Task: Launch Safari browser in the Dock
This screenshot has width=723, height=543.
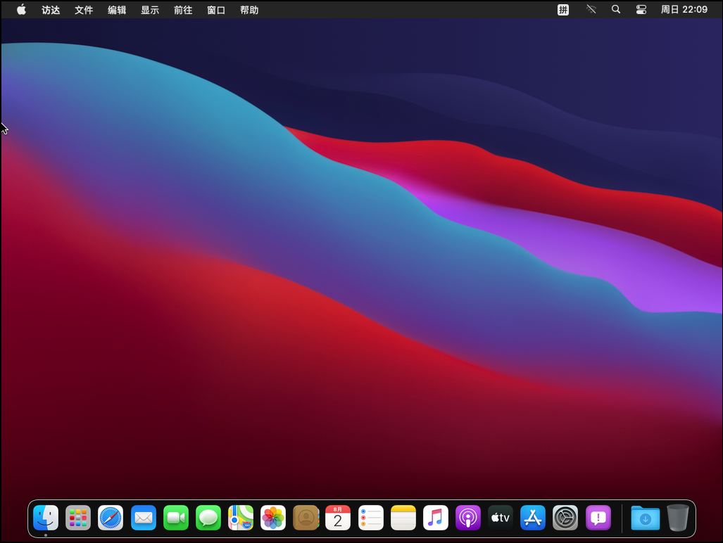Action: (x=111, y=518)
